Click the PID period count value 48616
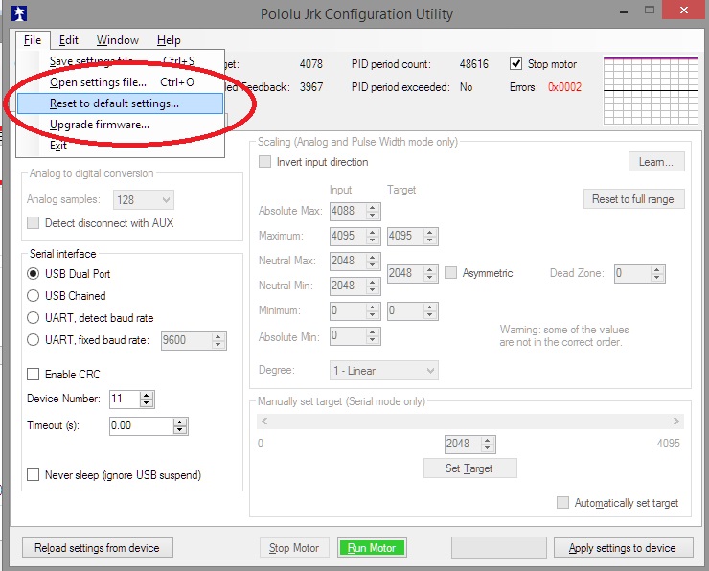Image resolution: width=709 pixels, height=571 pixels. [474, 64]
